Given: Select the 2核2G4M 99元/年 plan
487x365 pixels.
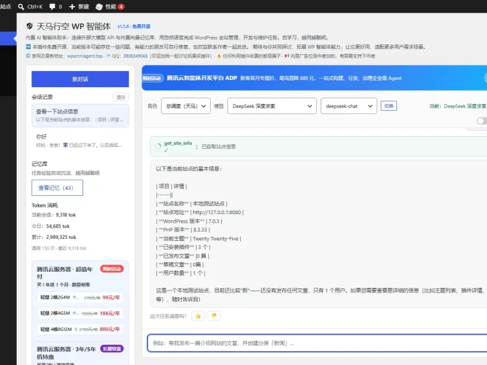Looking at the screenshot, I should 80,297.
